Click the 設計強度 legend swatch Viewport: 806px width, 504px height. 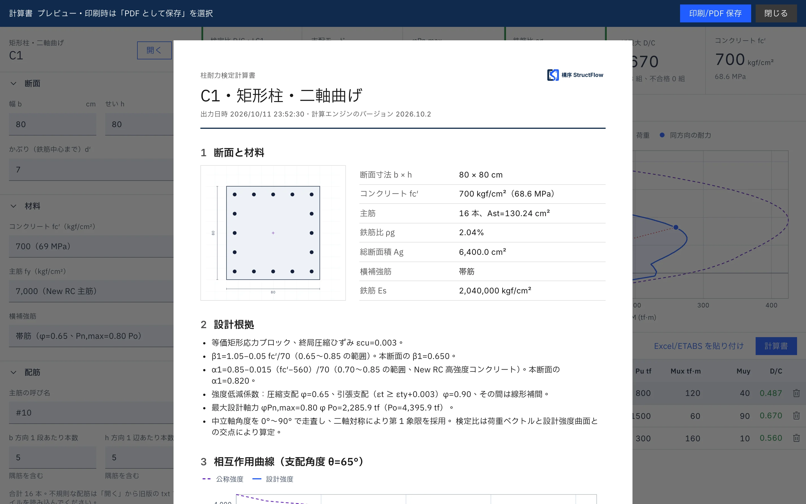click(x=257, y=479)
